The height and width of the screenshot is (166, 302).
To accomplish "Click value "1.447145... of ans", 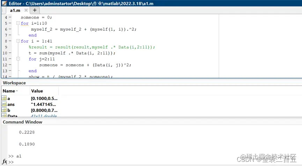I will (43, 104).
